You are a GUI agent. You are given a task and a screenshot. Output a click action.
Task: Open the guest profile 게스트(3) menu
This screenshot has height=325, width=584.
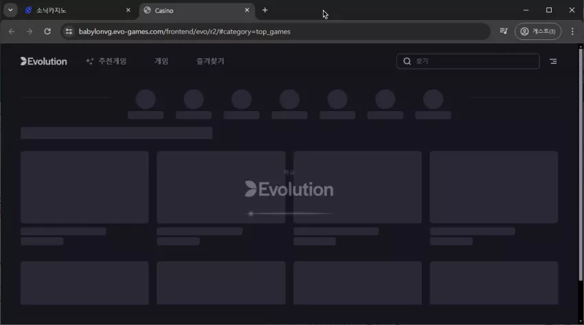point(538,32)
